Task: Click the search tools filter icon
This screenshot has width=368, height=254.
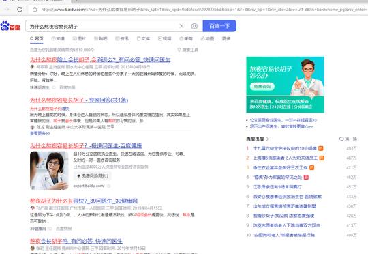Action: coord(179,50)
